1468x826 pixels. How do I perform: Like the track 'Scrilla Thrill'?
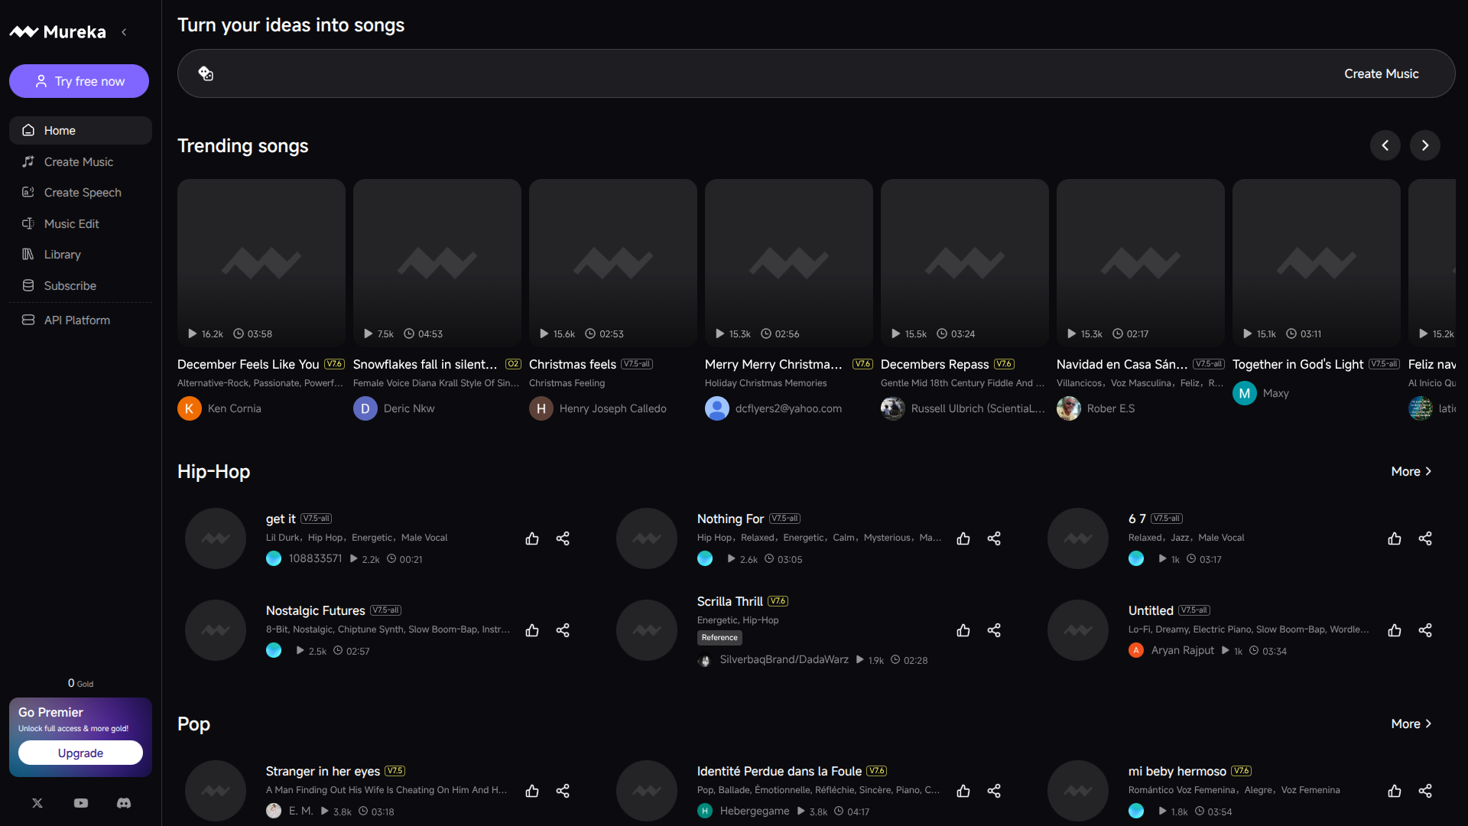click(x=963, y=630)
